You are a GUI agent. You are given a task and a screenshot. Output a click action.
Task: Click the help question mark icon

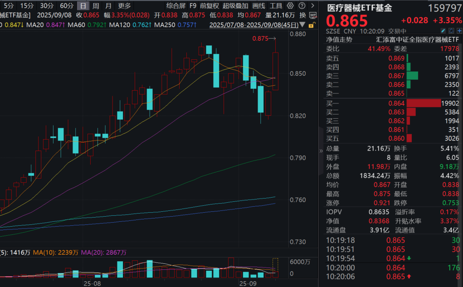(302, 6)
